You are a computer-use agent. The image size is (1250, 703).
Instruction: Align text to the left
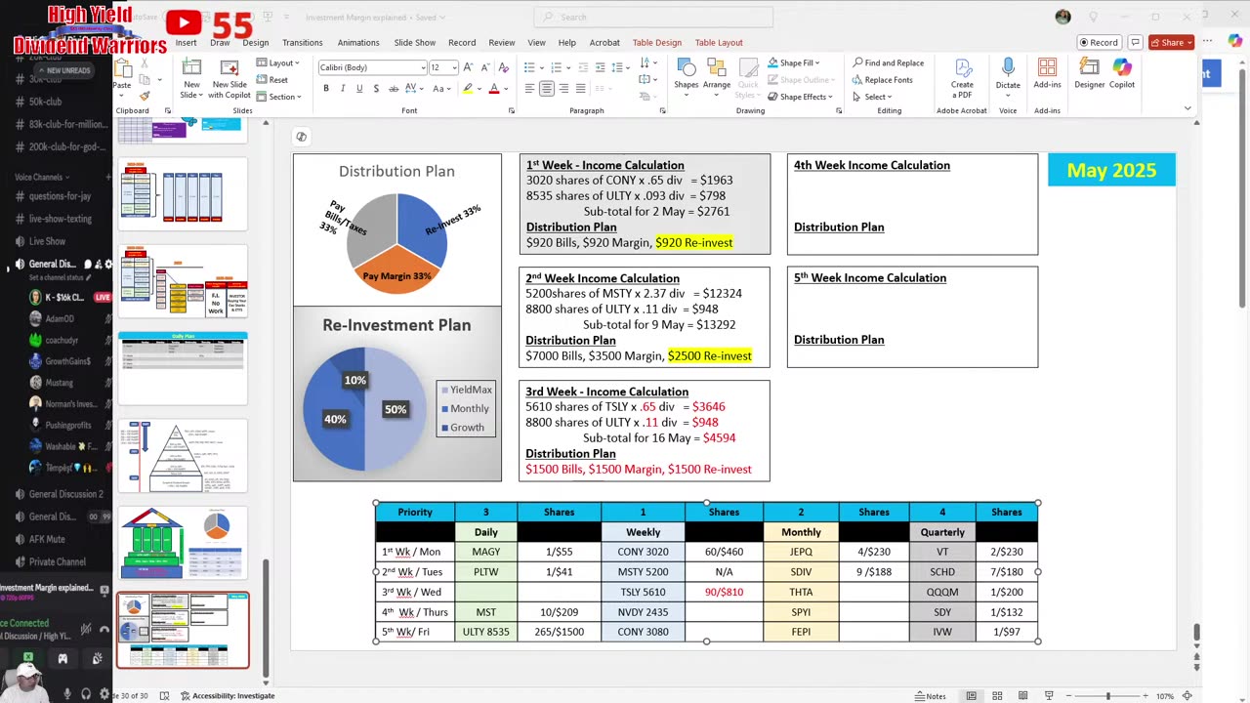tap(529, 89)
